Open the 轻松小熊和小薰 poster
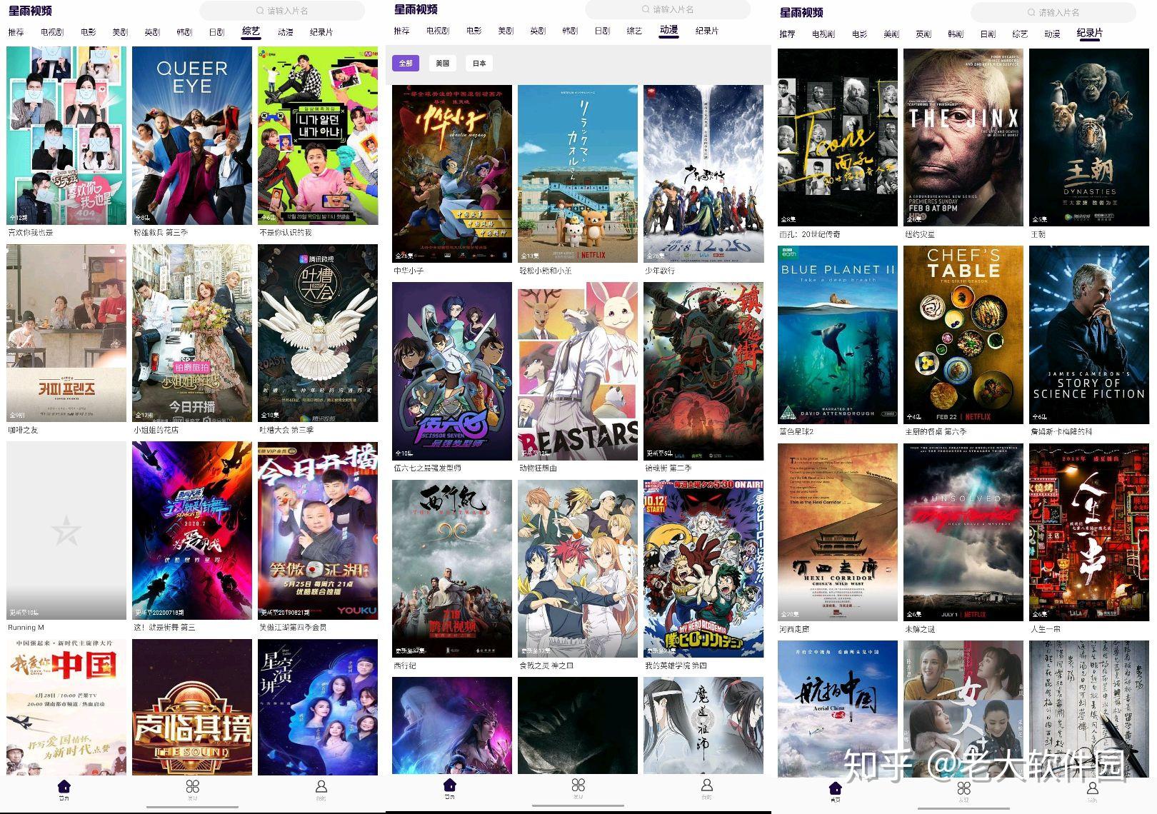This screenshot has width=1157, height=814. [x=578, y=174]
